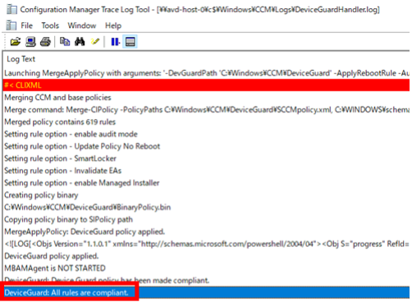Select 'MergeApplyPolicy: DeviceGuard policy applied.' row
The width and height of the screenshot is (412, 302).
pos(207,231)
